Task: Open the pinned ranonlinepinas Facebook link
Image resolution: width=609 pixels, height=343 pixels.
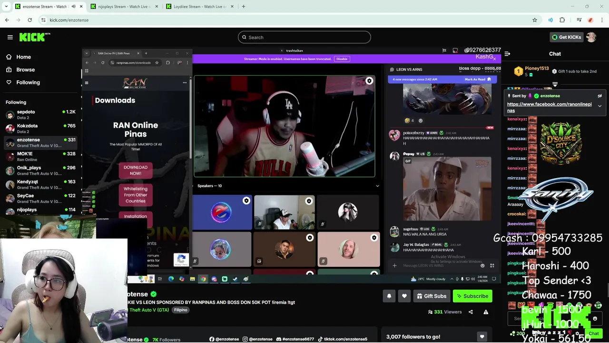Action: coord(549,107)
